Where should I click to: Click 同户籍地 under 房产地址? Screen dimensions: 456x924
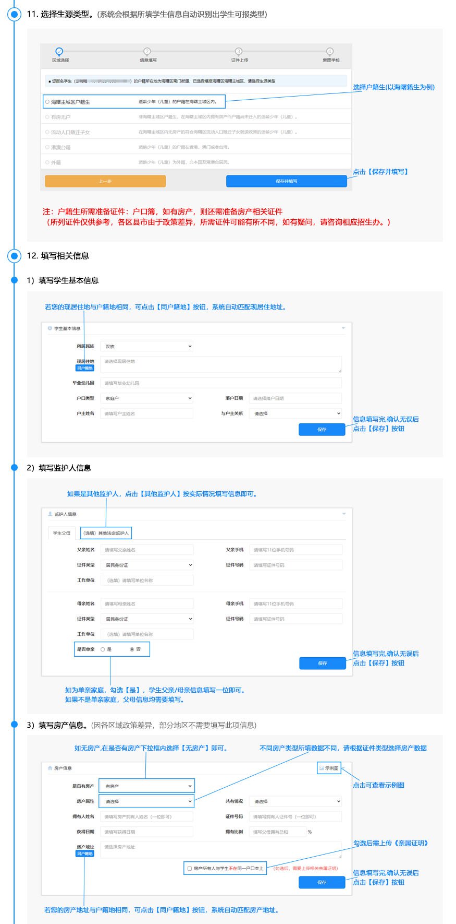85,854
